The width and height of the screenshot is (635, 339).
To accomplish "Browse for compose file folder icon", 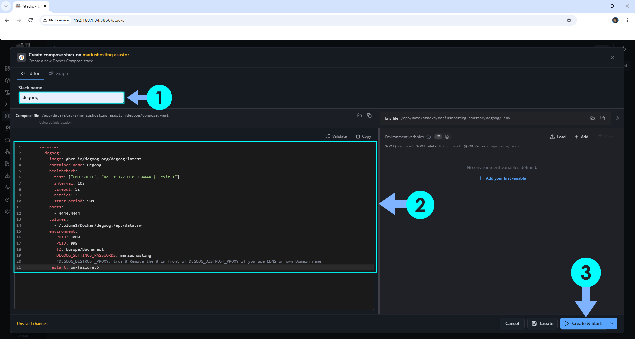I will [360, 115].
